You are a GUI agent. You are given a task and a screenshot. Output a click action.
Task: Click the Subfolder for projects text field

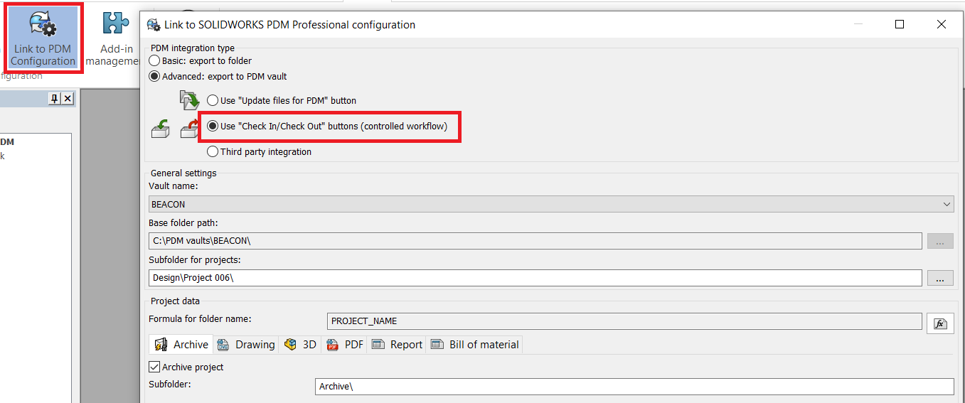coord(535,278)
